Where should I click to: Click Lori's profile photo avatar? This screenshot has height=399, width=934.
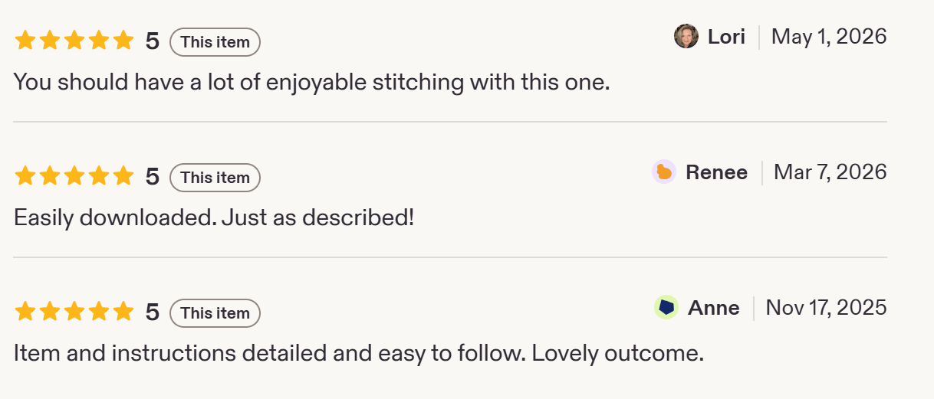coord(686,36)
